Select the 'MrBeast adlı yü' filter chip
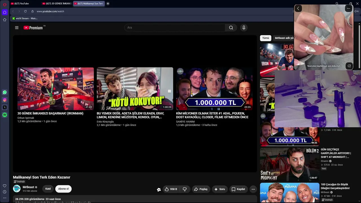Screen dimensions: 361x203 283,38
